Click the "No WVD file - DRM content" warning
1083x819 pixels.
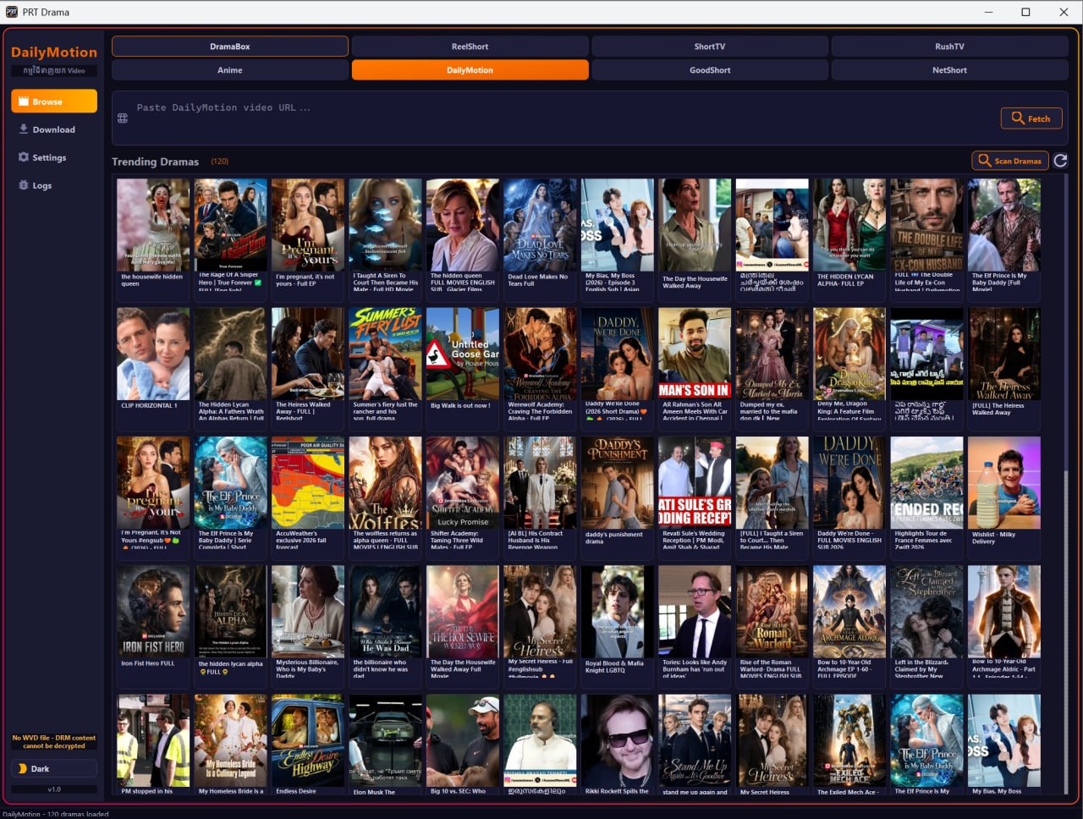(54, 742)
